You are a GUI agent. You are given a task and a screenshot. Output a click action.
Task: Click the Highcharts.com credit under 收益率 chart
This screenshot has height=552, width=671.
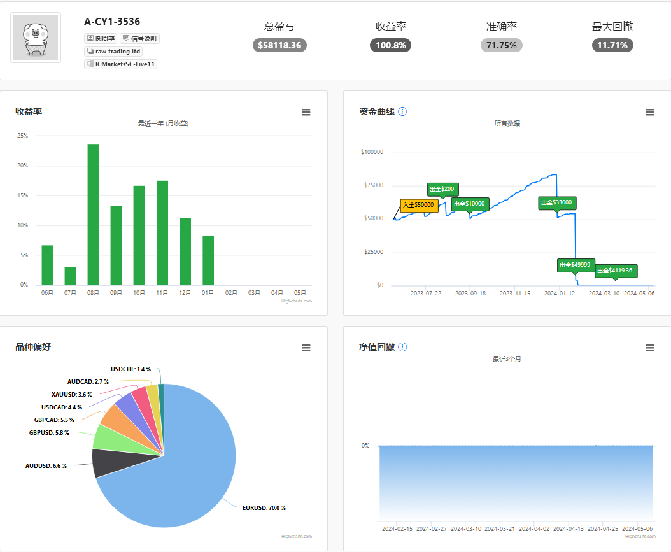point(297,301)
